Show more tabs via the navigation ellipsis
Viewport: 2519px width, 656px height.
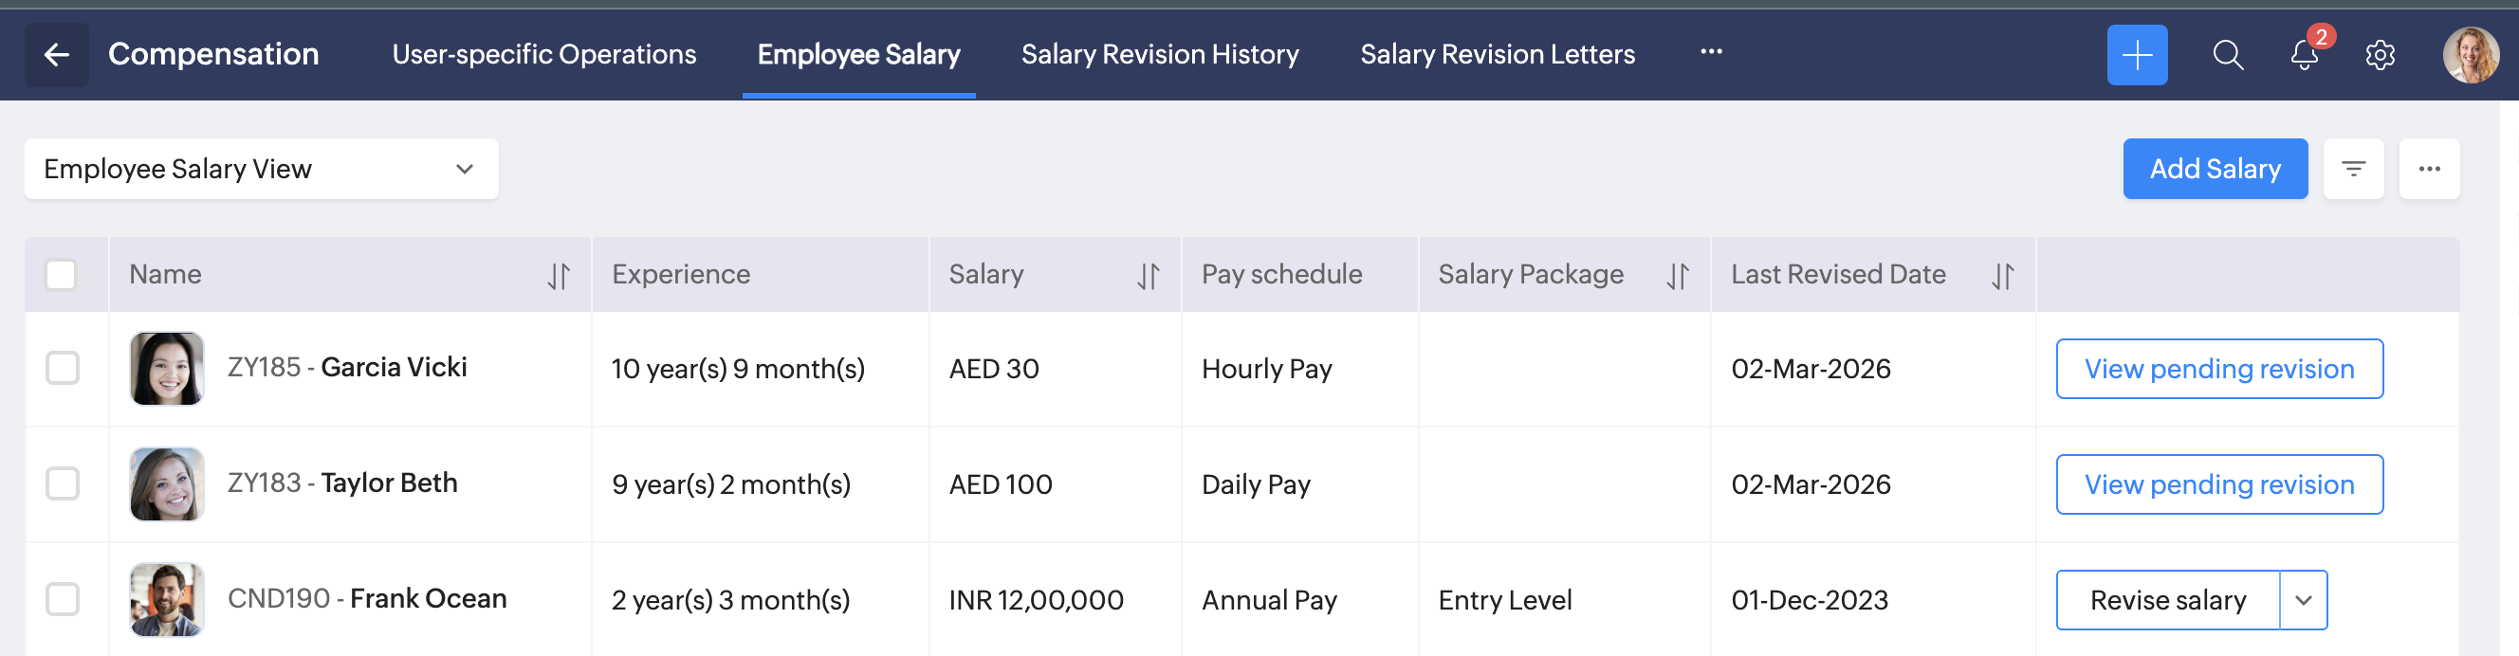(1710, 53)
